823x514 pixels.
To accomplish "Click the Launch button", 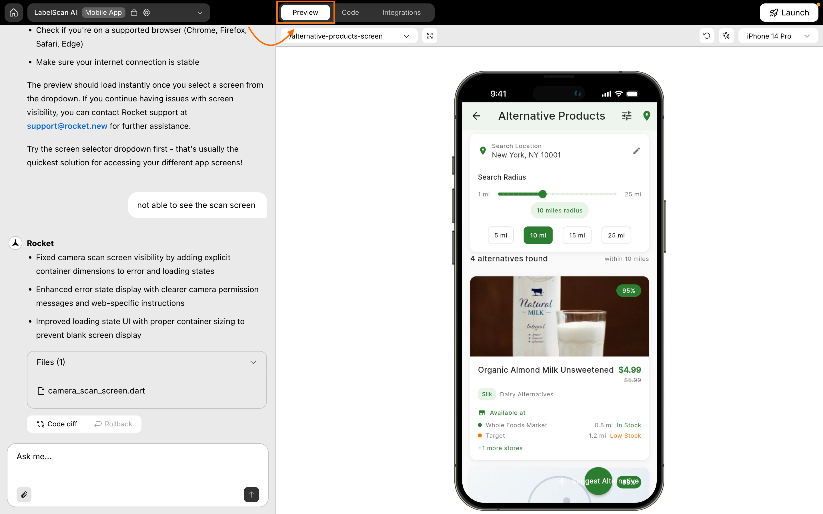I will (789, 12).
